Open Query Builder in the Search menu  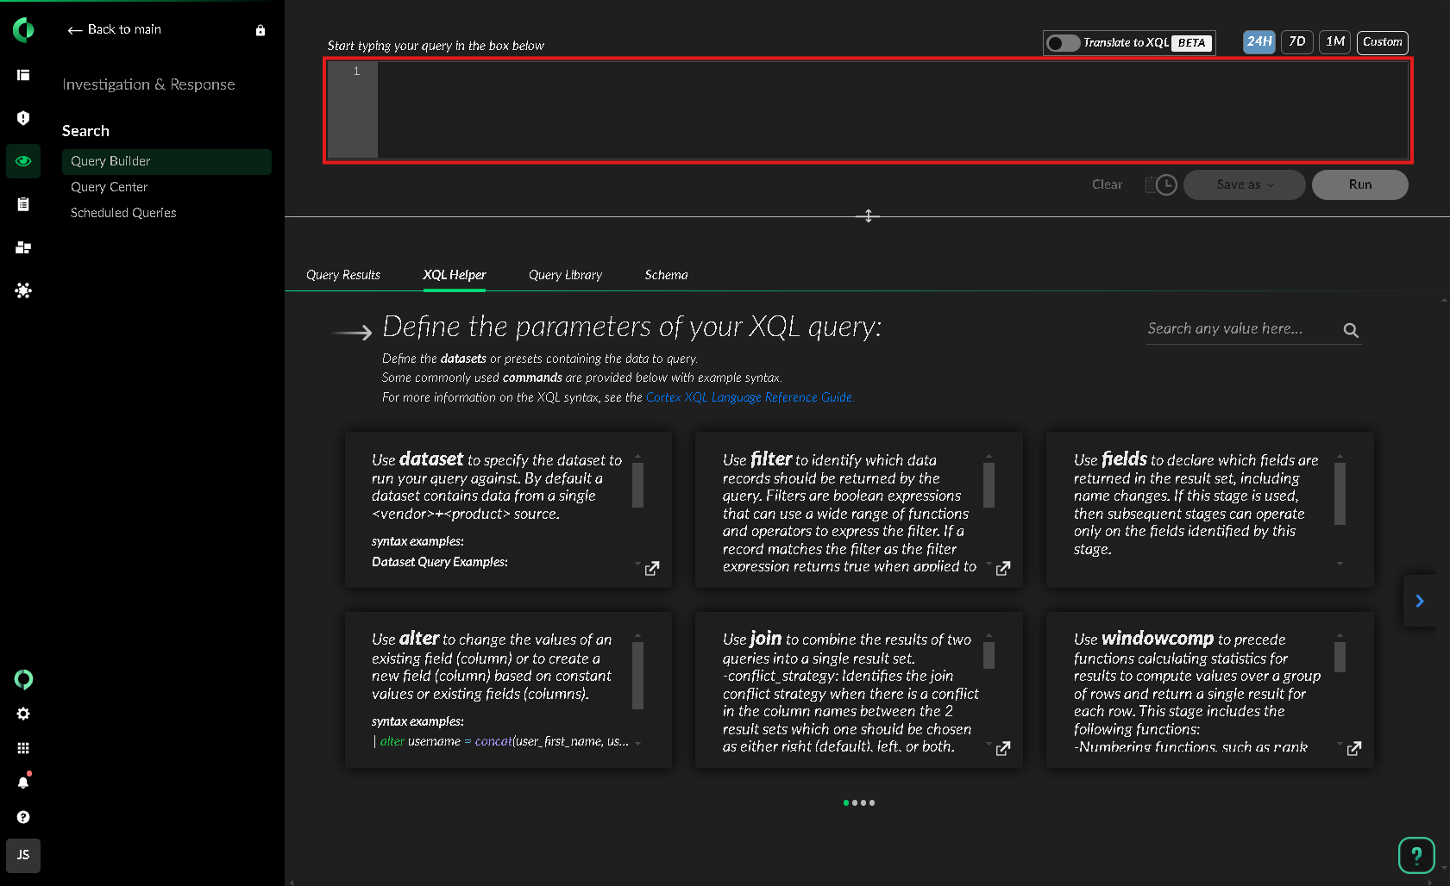click(166, 162)
